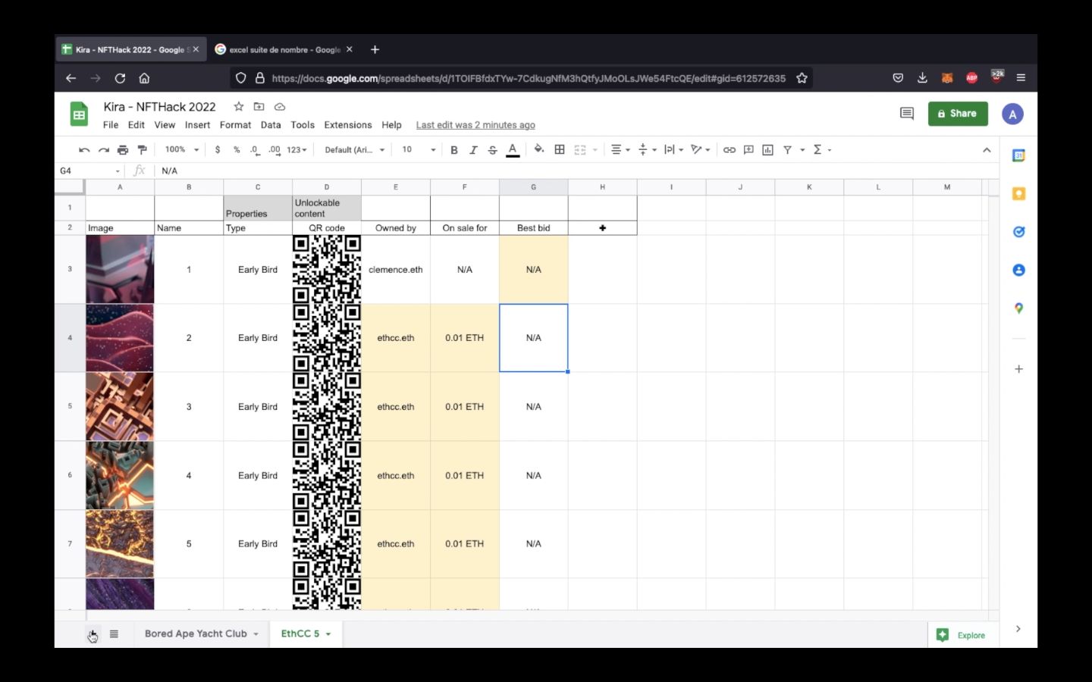
Task: Reload the browser page
Action: click(120, 78)
